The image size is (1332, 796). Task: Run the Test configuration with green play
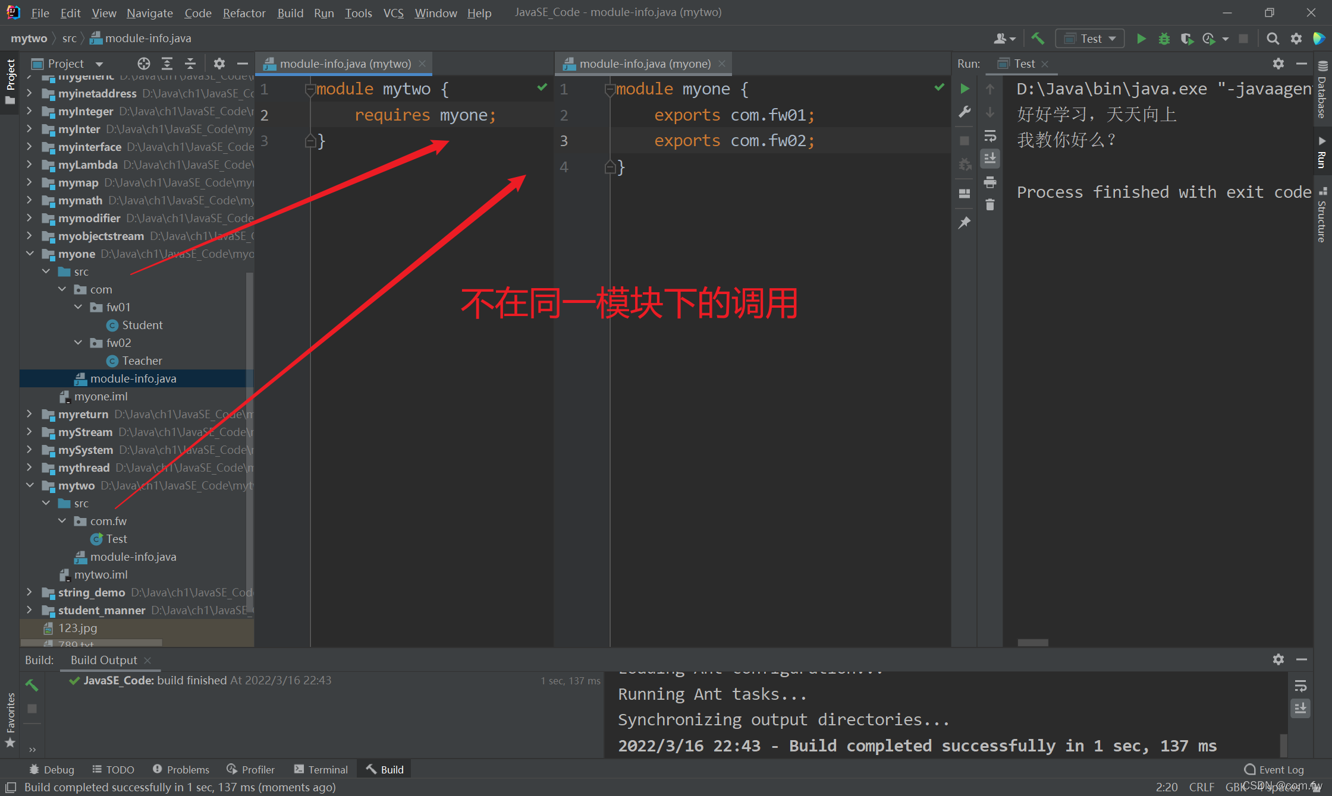coord(1141,39)
